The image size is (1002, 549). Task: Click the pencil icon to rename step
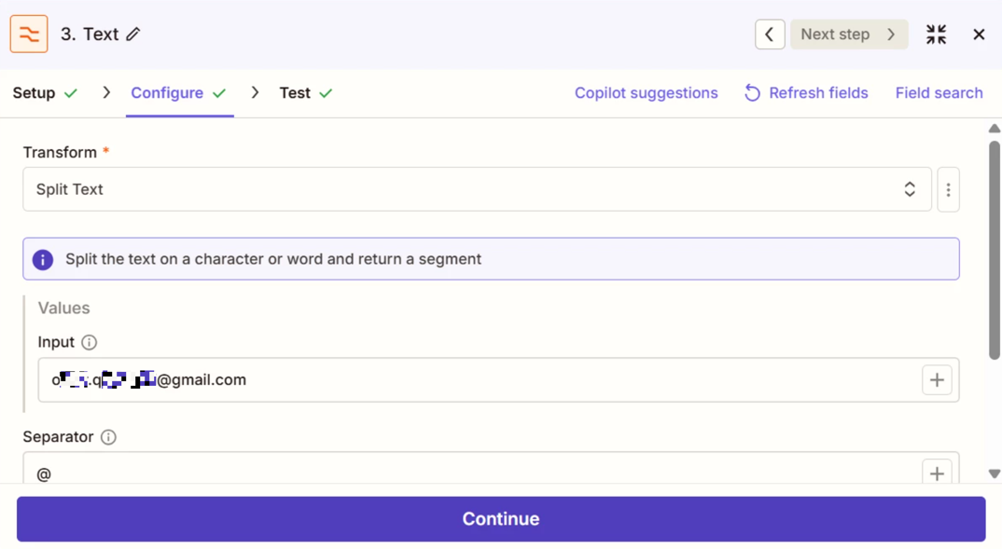pos(133,34)
